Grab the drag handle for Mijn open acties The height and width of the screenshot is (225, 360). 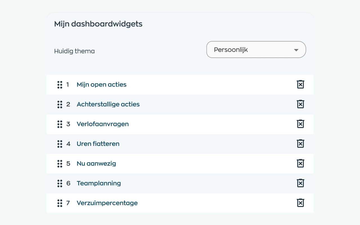60,85
